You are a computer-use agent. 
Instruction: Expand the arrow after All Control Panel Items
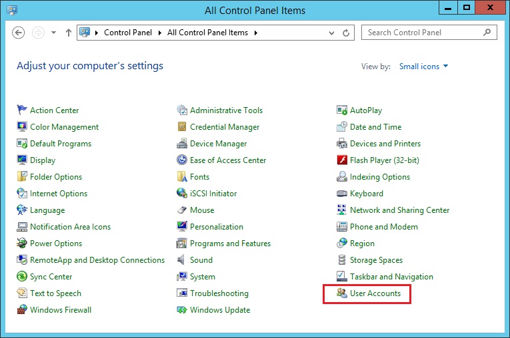tap(255, 33)
